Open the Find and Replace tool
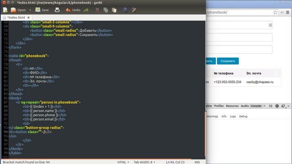 click(134, 10)
